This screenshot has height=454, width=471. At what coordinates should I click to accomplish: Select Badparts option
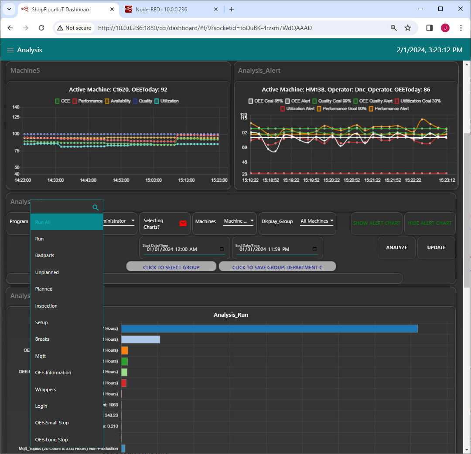click(67, 255)
